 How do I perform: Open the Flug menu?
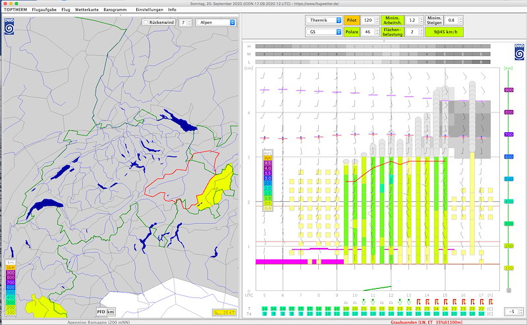[66, 9]
